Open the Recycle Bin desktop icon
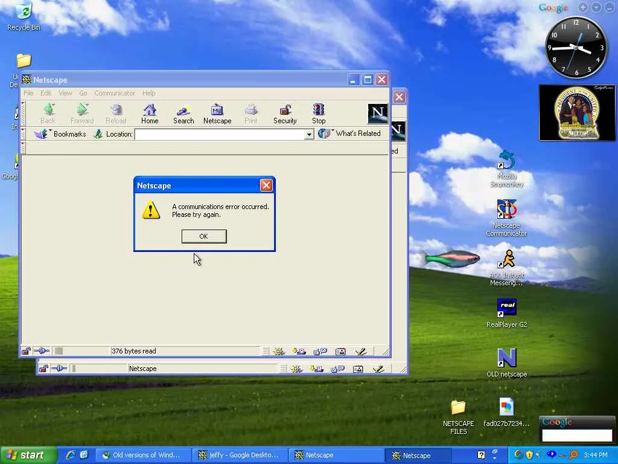Viewport: 618px width, 464px height. point(24,16)
